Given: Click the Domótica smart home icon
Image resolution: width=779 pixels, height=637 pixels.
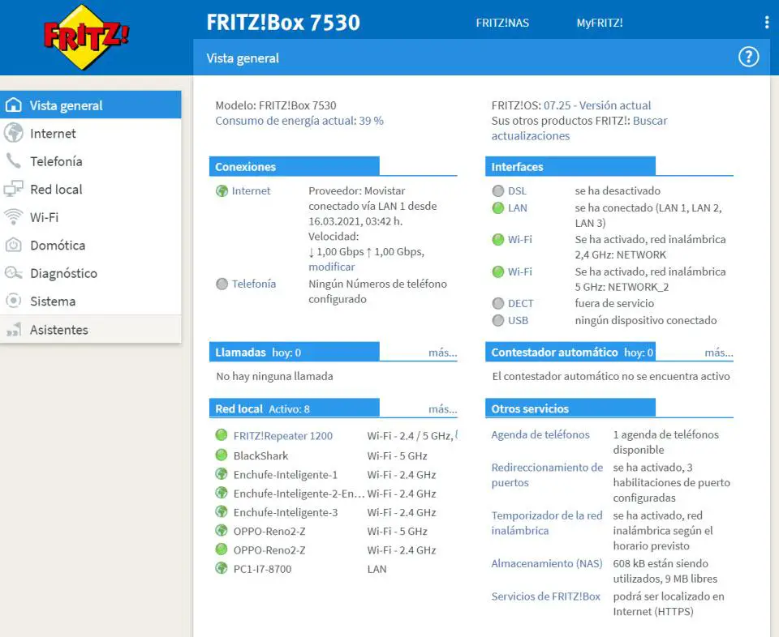Looking at the screenshot, I should [14, 245].
